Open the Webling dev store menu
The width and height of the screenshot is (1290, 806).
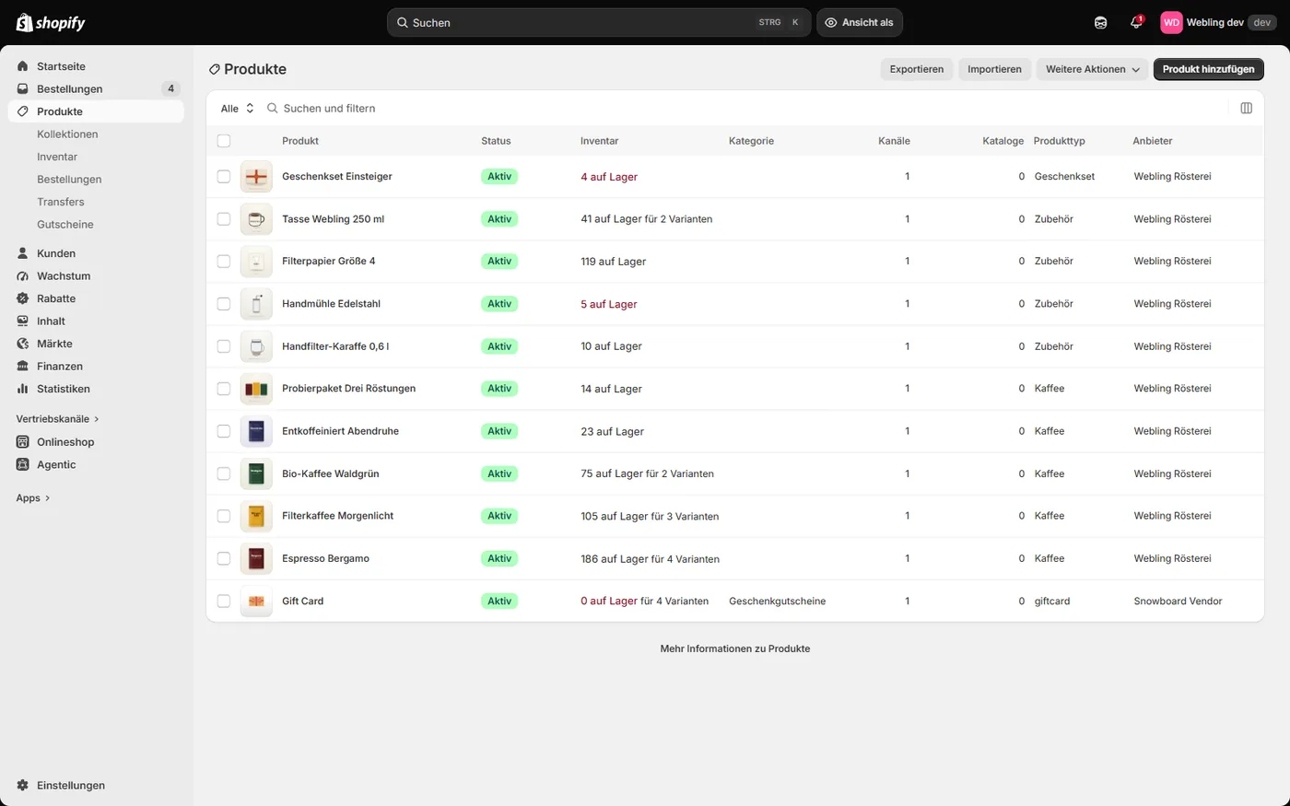coord(1218,22)
